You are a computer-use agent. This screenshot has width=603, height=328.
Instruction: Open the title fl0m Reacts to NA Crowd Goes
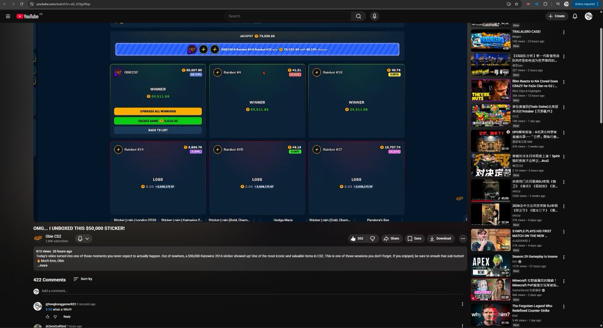pyautogui.click(x=535, y=83)
